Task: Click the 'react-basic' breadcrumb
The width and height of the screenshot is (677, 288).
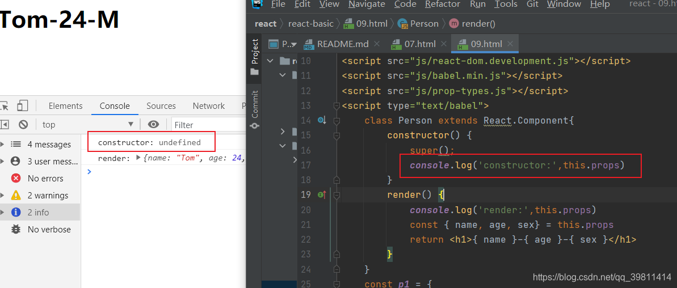Action: point(311,24)
